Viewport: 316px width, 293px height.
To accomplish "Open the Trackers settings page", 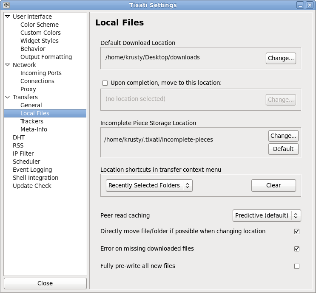I will [32, 121].
